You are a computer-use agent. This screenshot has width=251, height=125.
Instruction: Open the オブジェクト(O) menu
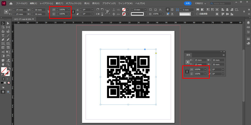click(x=73, y=4)
